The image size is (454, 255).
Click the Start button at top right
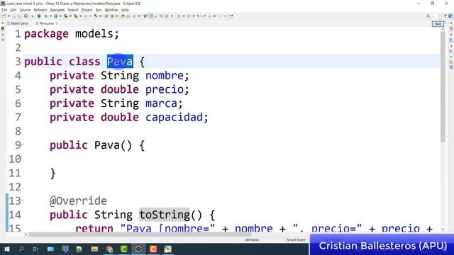coord(438,24)
